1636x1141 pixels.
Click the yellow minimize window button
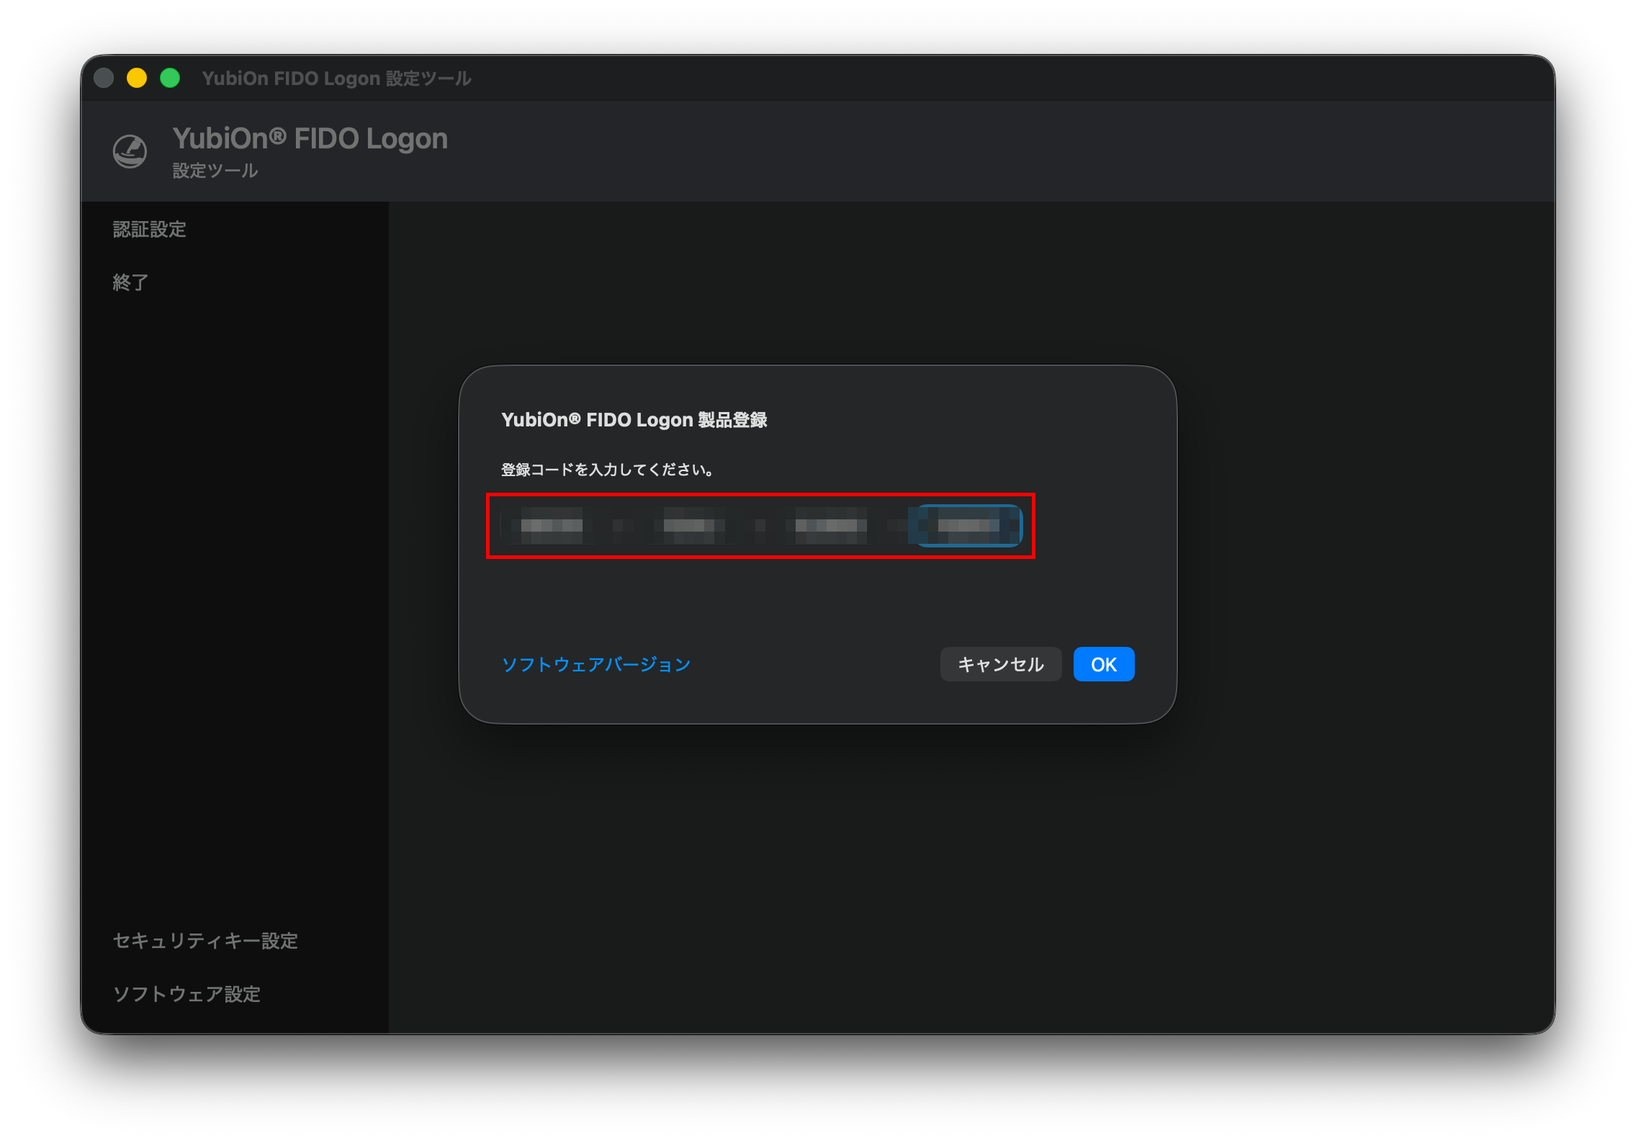(137, 78)
